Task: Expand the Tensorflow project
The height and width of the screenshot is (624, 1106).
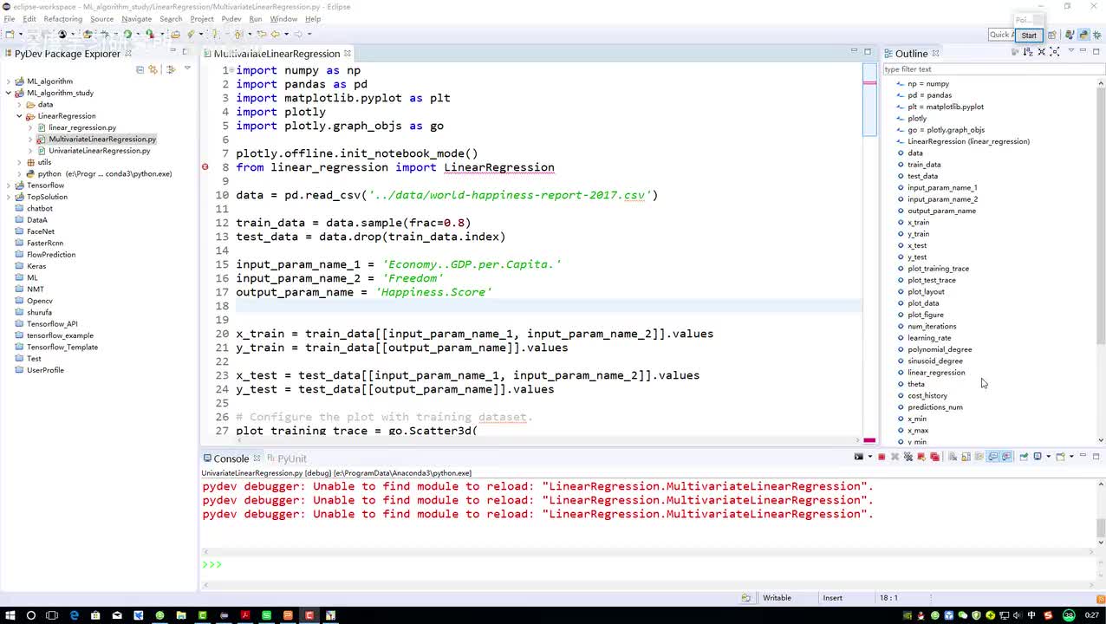Action: click(x=9, y=185)
